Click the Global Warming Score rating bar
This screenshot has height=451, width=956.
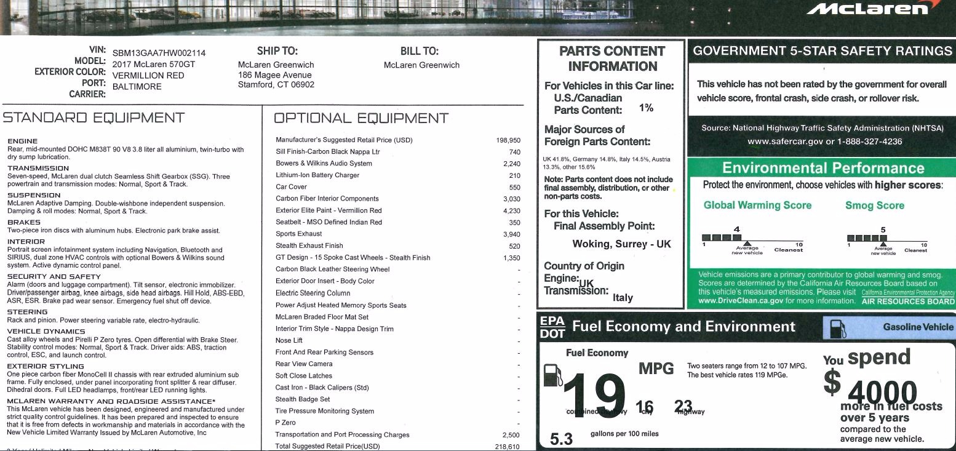tap(722, 237)
